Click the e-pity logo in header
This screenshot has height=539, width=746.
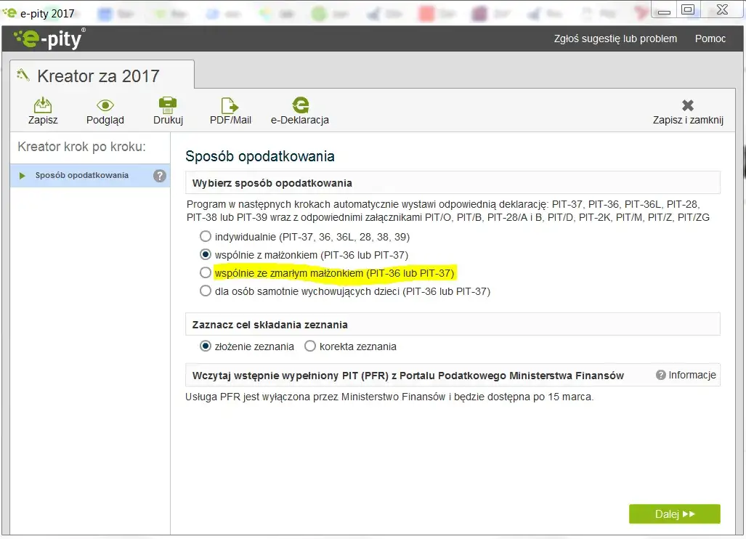pos(49,38)
